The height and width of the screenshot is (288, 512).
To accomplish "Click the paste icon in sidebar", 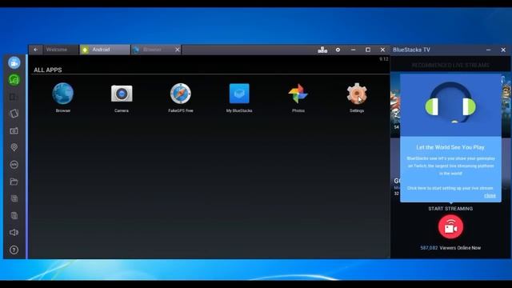I will pos(14,215).
